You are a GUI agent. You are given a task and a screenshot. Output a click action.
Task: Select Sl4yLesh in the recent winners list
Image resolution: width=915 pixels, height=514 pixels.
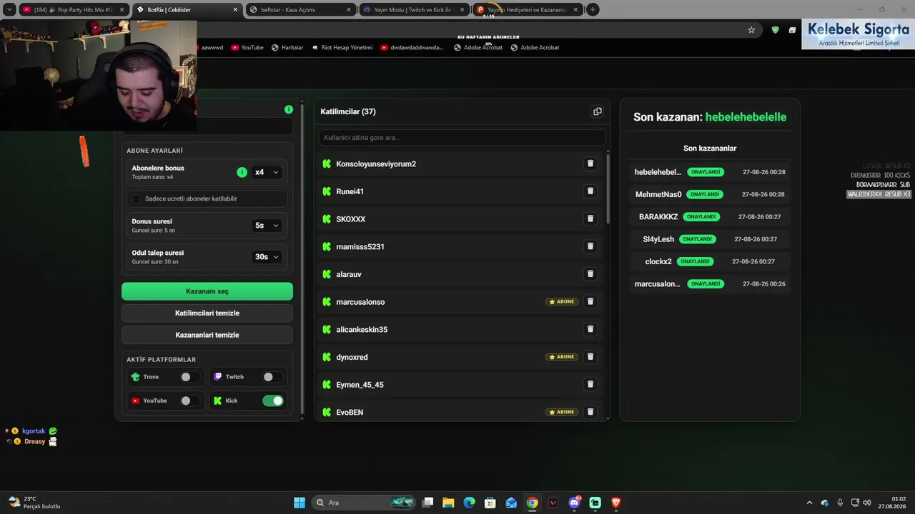click(x=658, y=239)
